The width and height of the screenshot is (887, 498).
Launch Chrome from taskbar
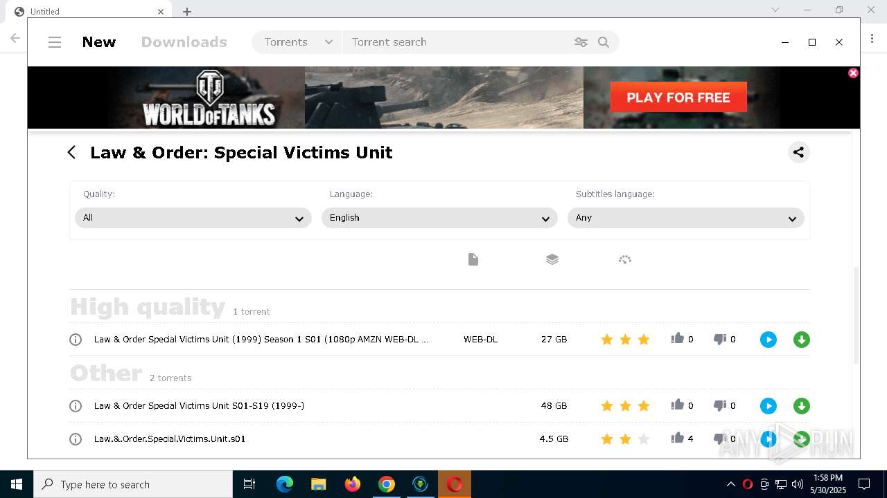[x=387, y=484]
